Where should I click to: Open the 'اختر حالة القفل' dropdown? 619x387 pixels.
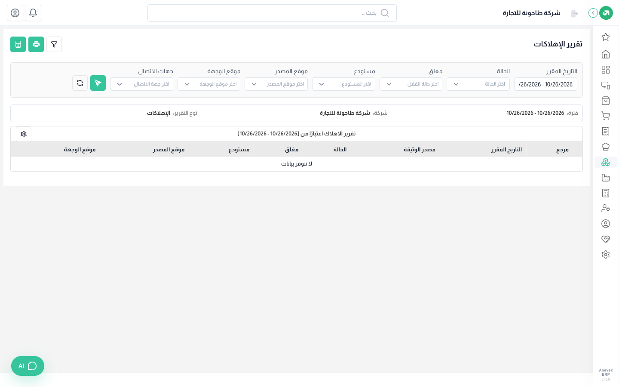point(411,84)
